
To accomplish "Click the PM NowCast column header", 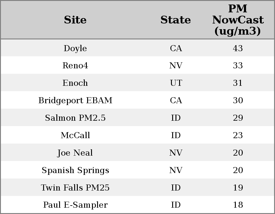I will [x=238, y=20].
